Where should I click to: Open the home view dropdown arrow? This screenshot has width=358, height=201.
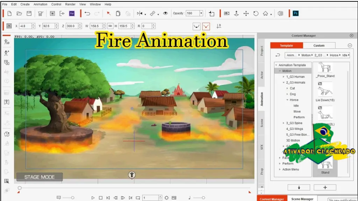(x=271, y=14)
